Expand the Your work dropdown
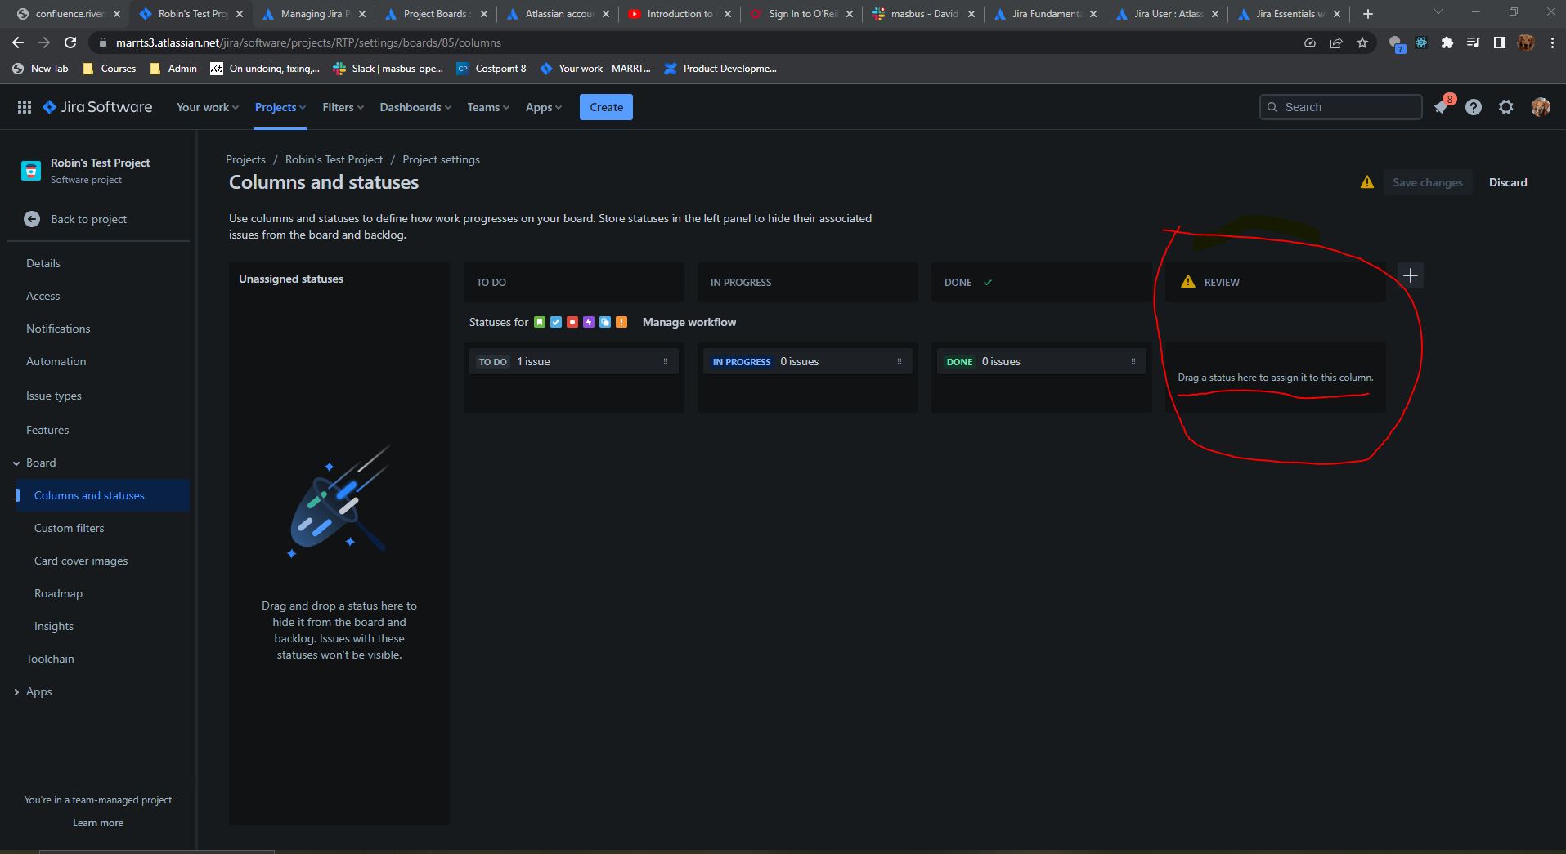This screenshot has width=1566, height=854. [x=208, y=107]
